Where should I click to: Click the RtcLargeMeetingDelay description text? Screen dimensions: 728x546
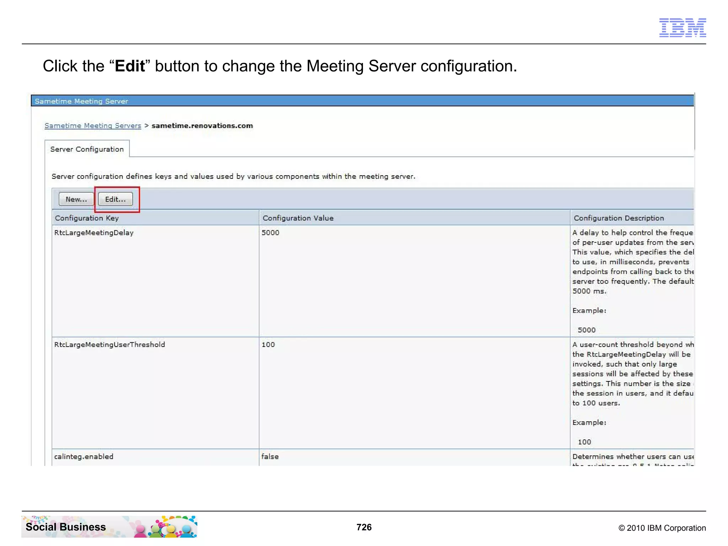pos(633,281)
